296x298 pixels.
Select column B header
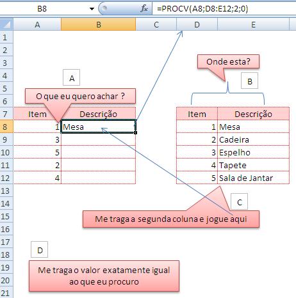click(99, 24)
